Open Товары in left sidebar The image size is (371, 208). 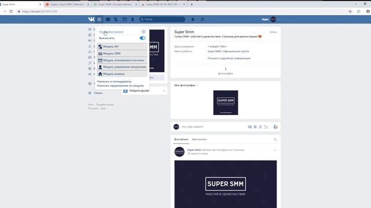click(98, 93)
